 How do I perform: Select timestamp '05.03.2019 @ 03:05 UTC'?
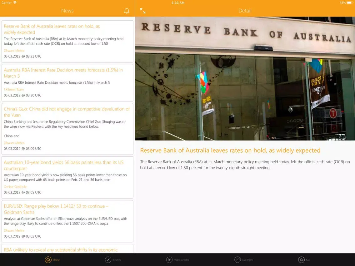tap(22, 193)
